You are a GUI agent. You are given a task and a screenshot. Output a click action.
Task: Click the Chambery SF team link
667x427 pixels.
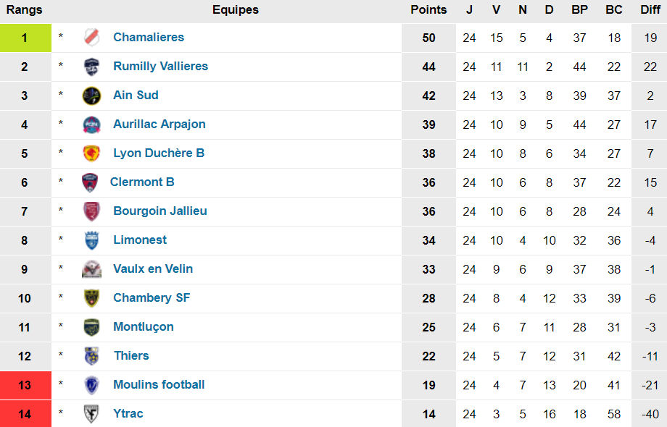152,297
